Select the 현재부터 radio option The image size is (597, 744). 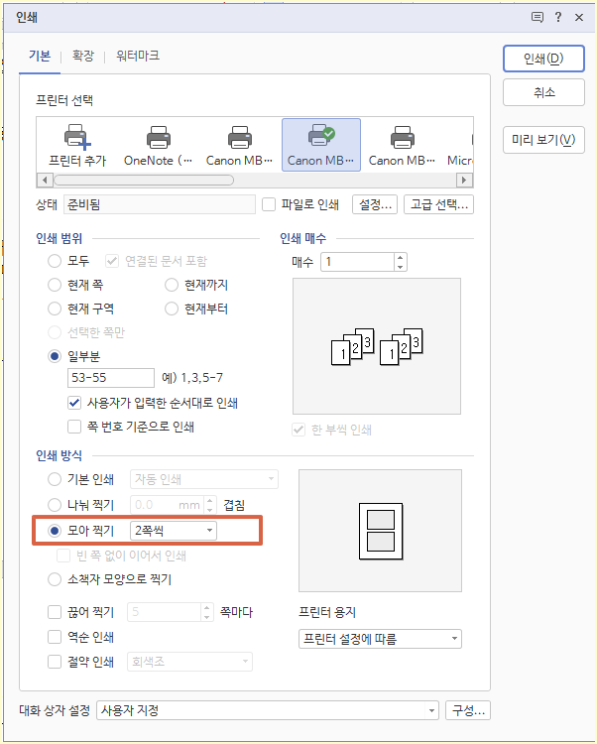coord(172,309)
